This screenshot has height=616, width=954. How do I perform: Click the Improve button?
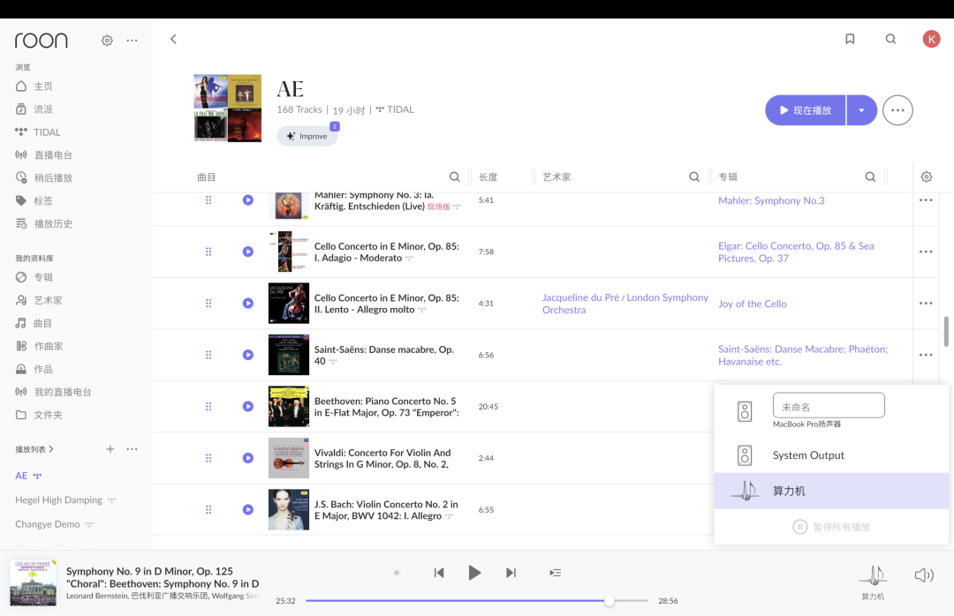(307, 136)
